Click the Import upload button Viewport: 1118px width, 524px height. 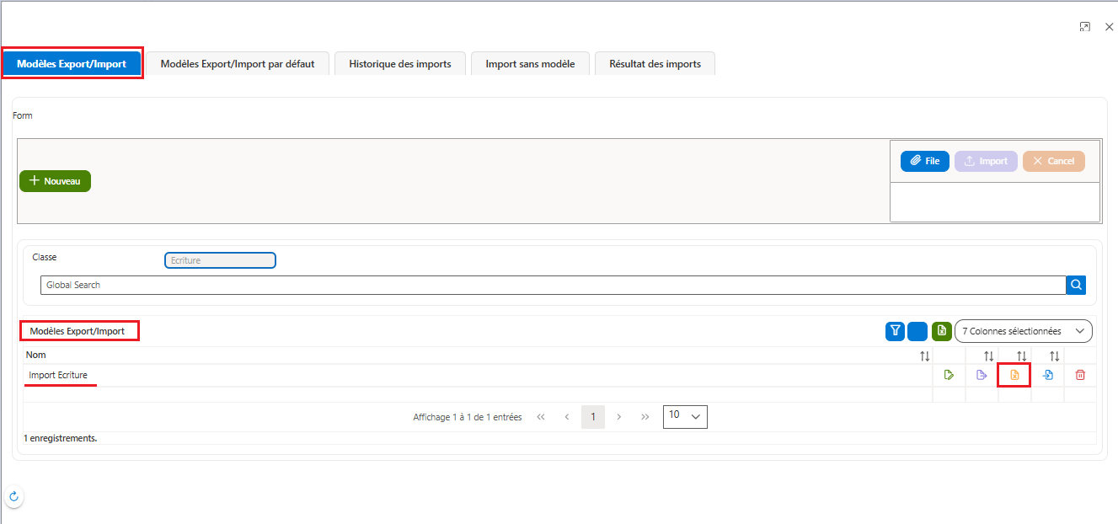(x=986, y=161)
